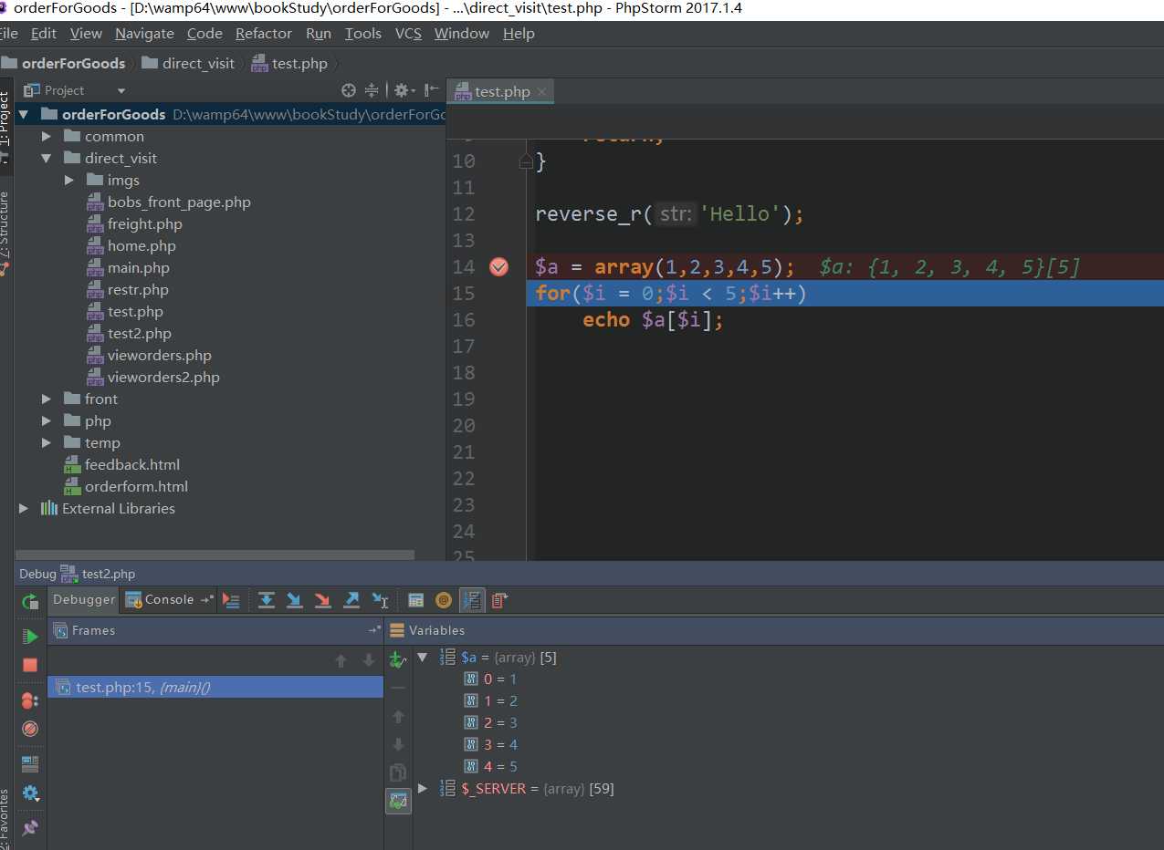The height and width of the screenshot is (850, 1164).
Task: Open Project panel settings gear
Action: coord(403,90)
